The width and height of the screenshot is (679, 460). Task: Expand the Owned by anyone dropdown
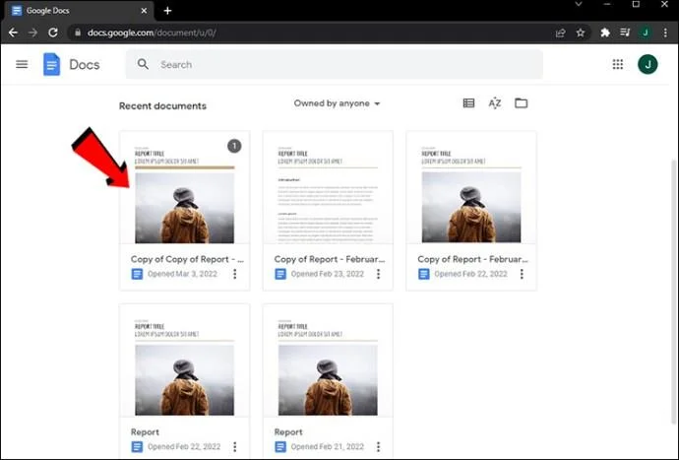pyautogui.click(x=337, y=103)
